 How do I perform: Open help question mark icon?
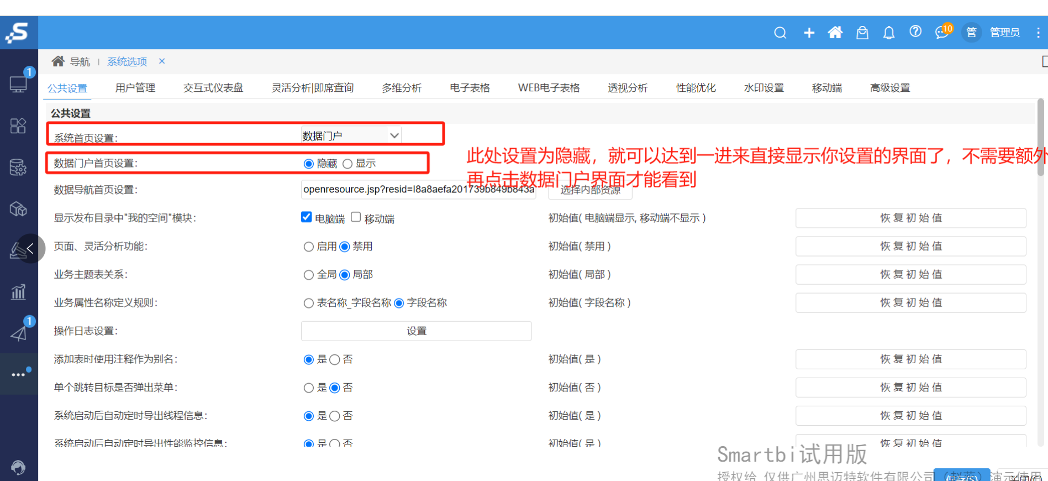(x=915, y=32)
